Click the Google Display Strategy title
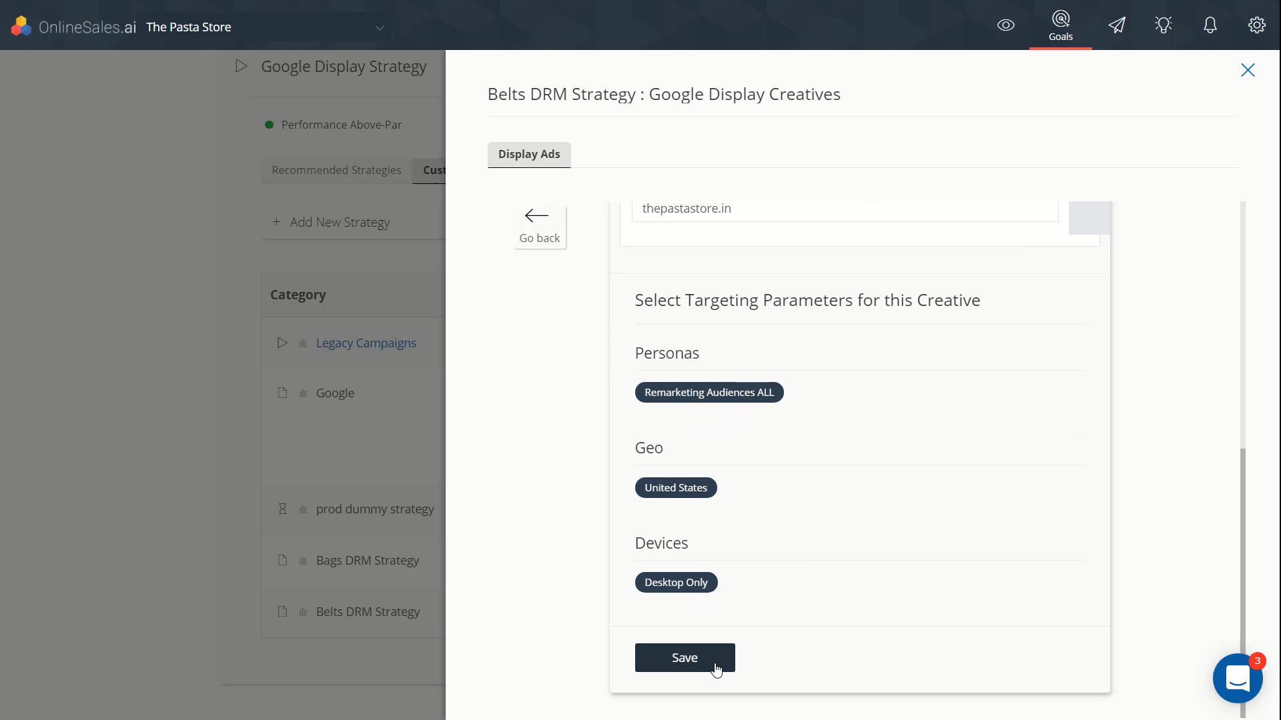This screenshot has height=720, width=1281. point(344,67)
